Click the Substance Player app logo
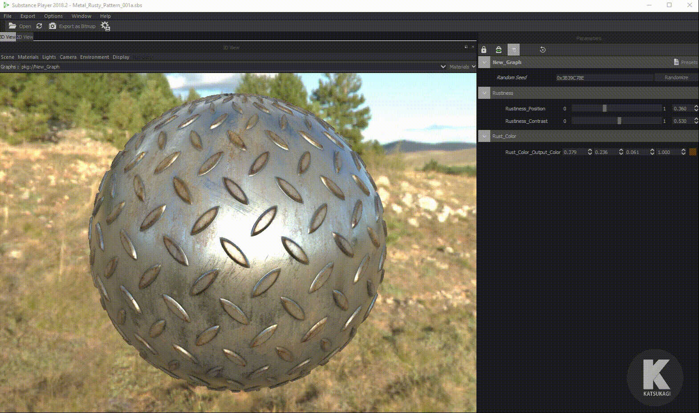Screen dimensions: 699x413 tap(6, 5)
